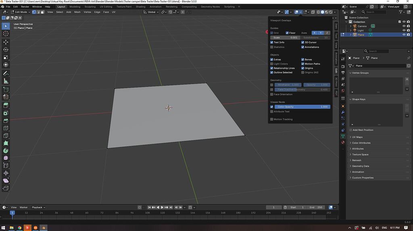Select the Inset Faces tool
413x231 pixels.
pos(6,113)
